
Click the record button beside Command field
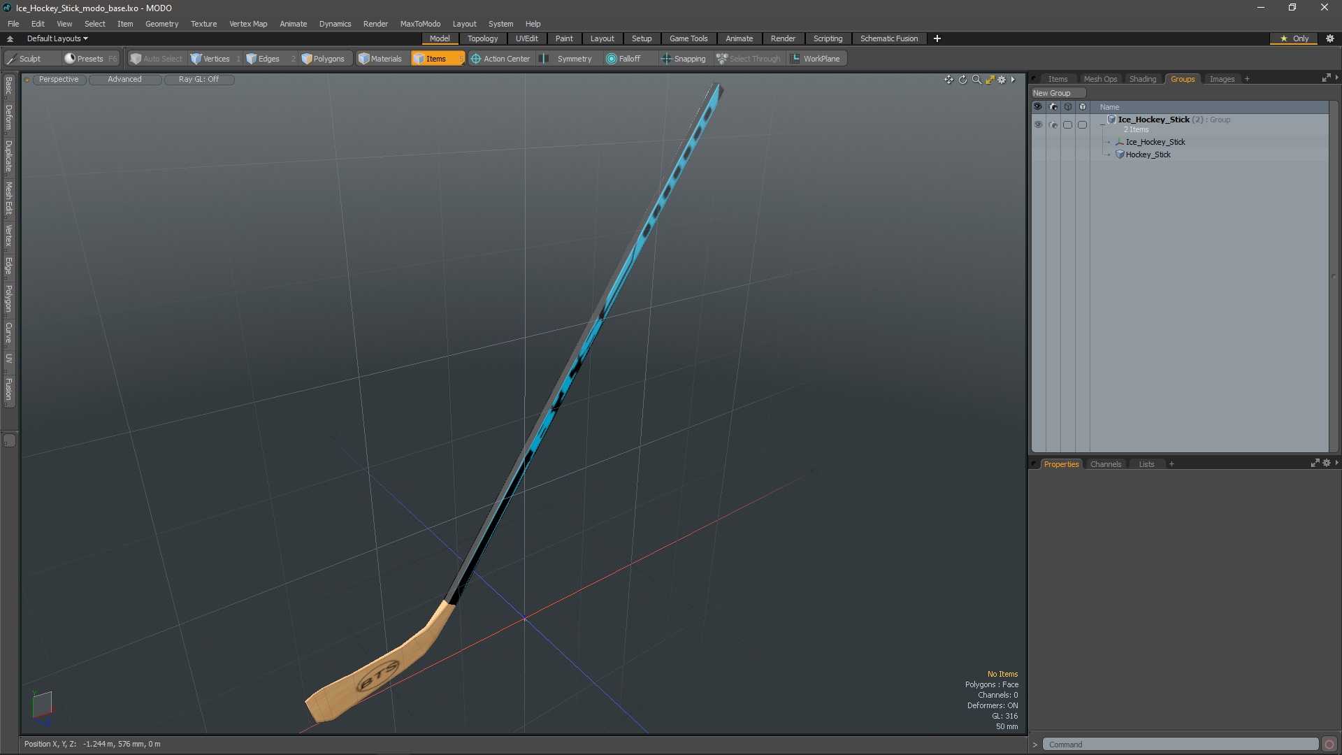click(x=1329, y=745)
